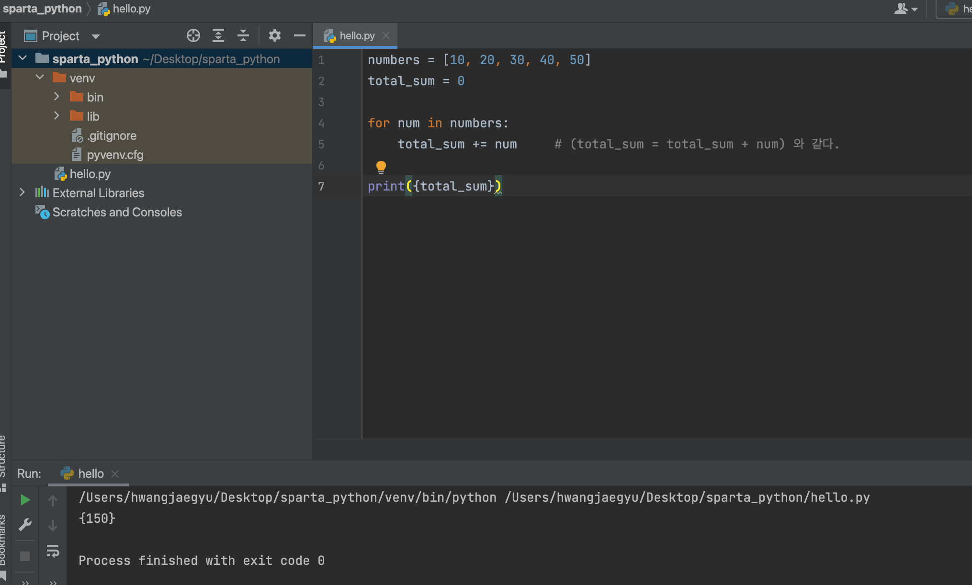Open the user account dropdown in the top toolbar
972x585 pixels.
click(906, 9)
